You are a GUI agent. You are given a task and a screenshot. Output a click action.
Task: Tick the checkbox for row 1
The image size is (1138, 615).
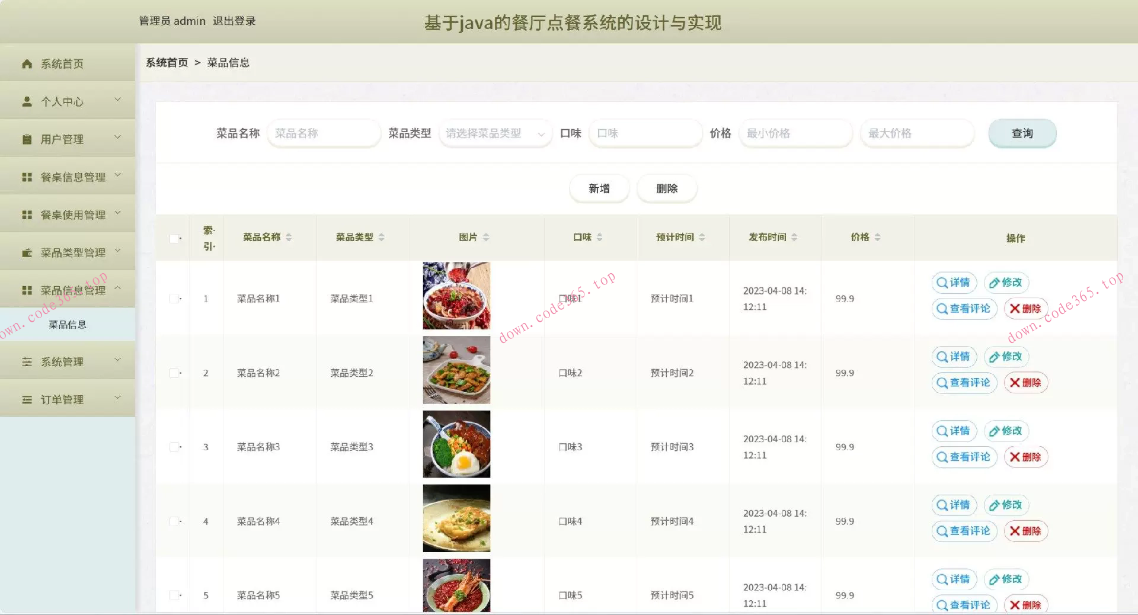(x=175, y=299)
